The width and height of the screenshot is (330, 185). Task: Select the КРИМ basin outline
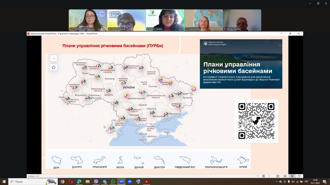point(243,161)
